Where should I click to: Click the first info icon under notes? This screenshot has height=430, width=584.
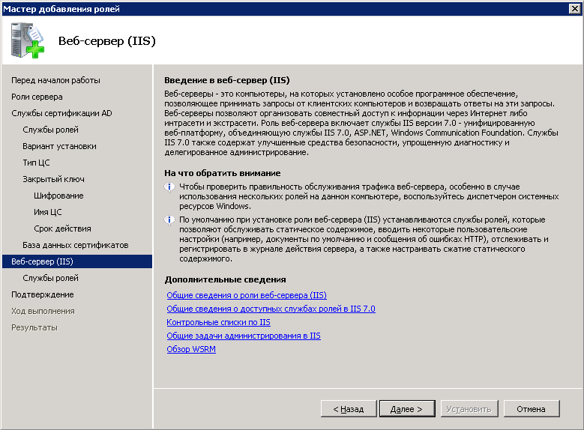tap(170, 187)
